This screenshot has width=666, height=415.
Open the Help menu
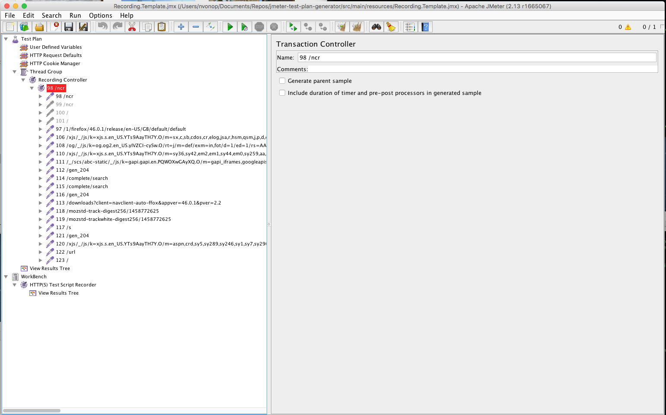pos(127,16)
